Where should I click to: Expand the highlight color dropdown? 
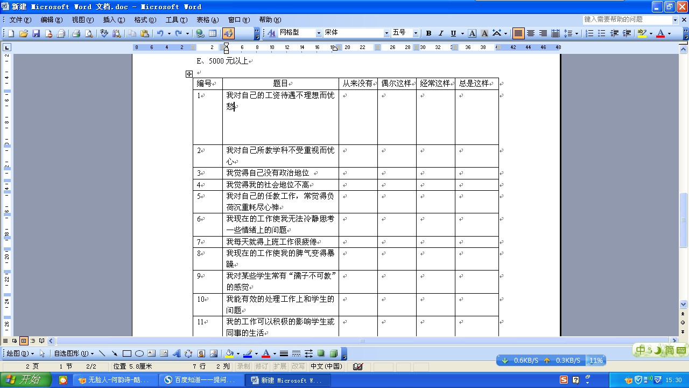click(651, 33)
